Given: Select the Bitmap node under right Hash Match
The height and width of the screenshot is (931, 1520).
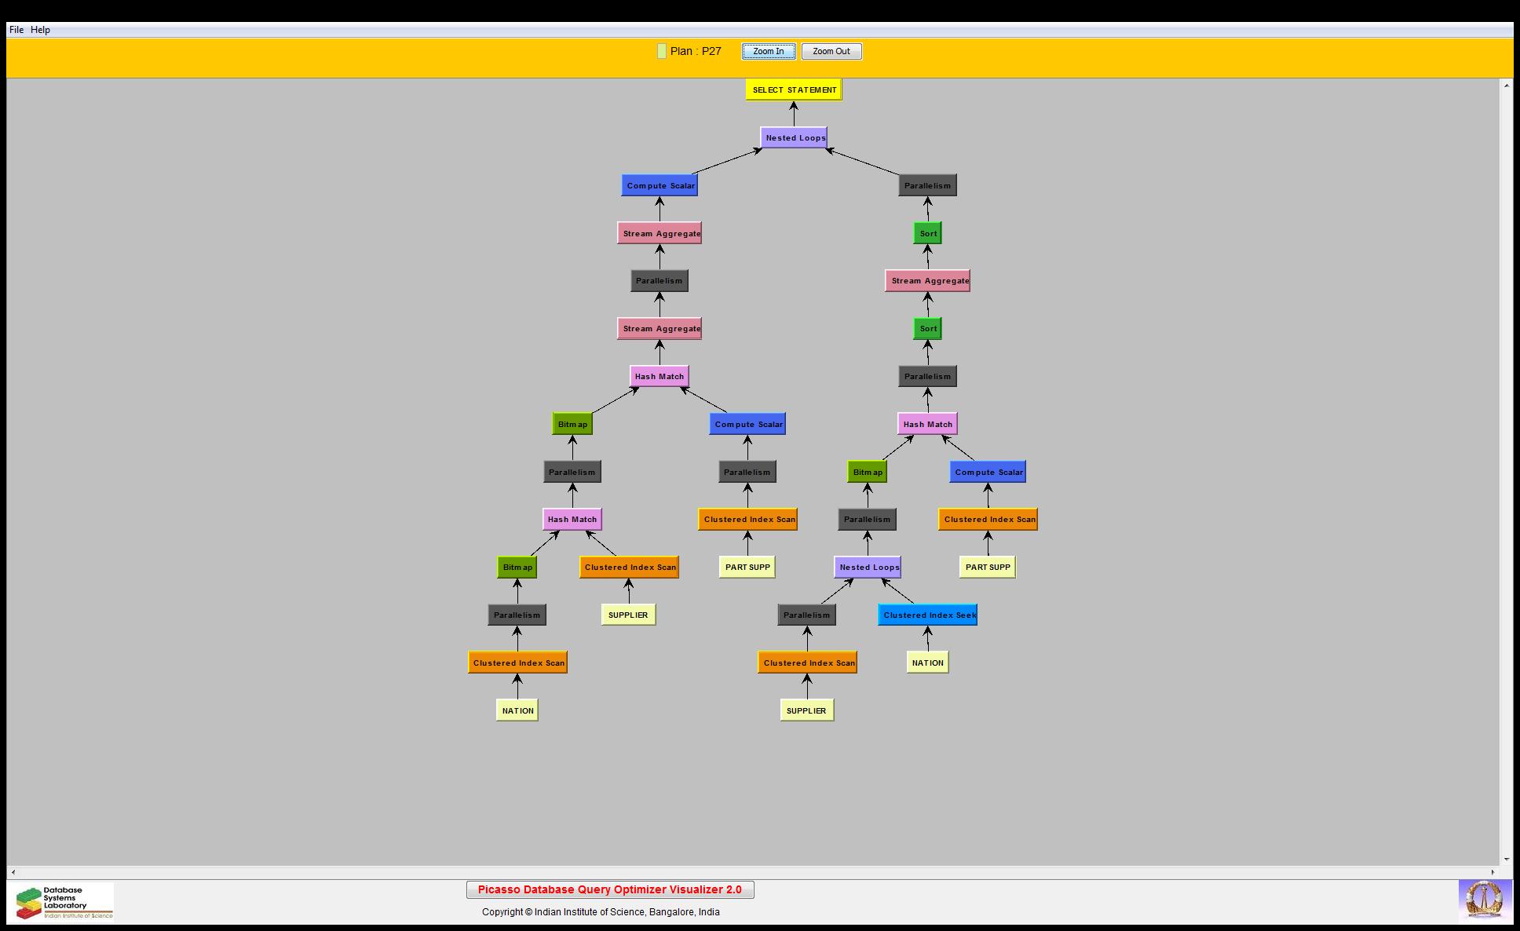Looking at the screenshot, I should [x=867, y=472].
